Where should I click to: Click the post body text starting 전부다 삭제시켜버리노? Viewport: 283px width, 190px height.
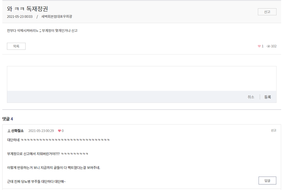[x=42, y=31]
